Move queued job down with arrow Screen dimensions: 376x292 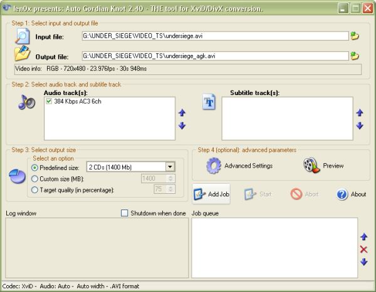[363, 262]
